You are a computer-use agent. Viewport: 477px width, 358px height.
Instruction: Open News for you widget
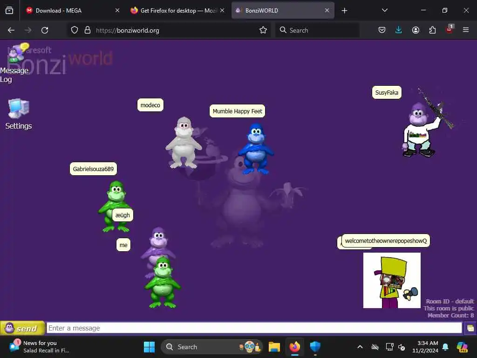point(40,347)
